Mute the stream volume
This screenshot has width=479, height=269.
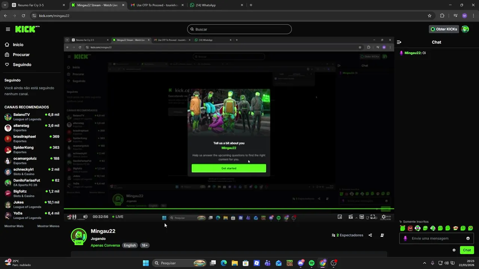pyautogui.click(x=85, y=217)
